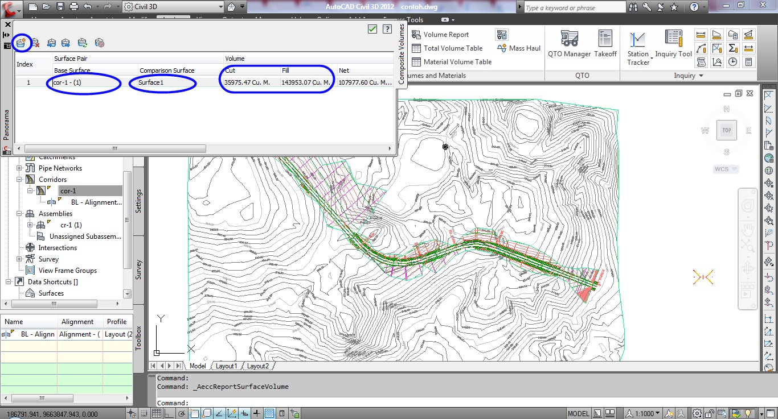Viewport: 778px width, 419px height.
Task: Undo the last action
Action: pyautogui.click(x=88, y=7)
